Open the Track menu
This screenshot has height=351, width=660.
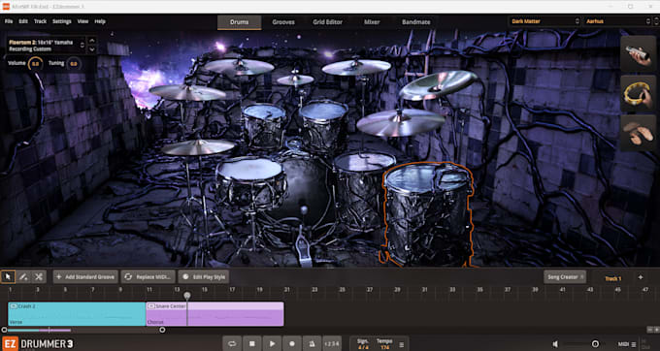(x=41, y=21)
